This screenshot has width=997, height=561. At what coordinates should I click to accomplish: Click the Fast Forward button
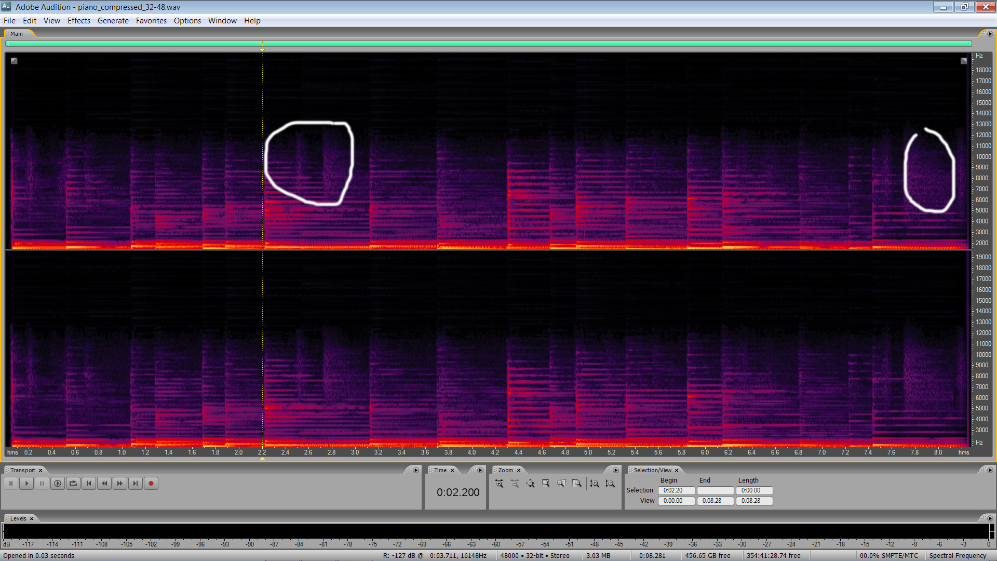click(120, 484)
